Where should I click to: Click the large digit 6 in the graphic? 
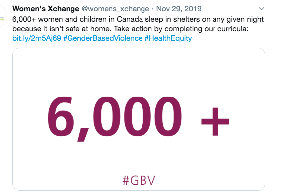point(61,116)
